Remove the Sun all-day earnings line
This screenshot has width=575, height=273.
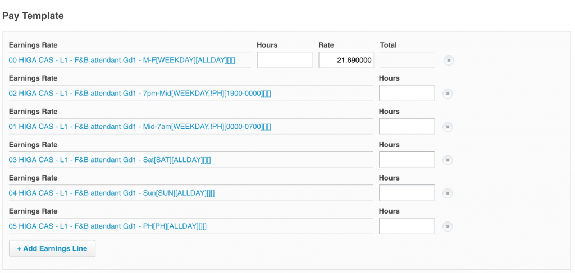(x=448, y=193)
